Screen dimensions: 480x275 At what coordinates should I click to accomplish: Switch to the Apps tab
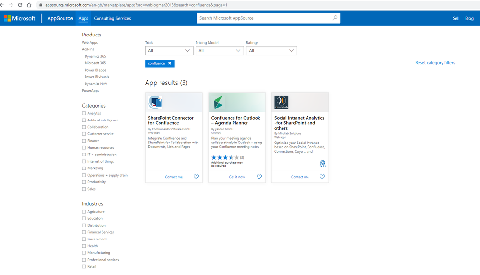coord(83,18)
